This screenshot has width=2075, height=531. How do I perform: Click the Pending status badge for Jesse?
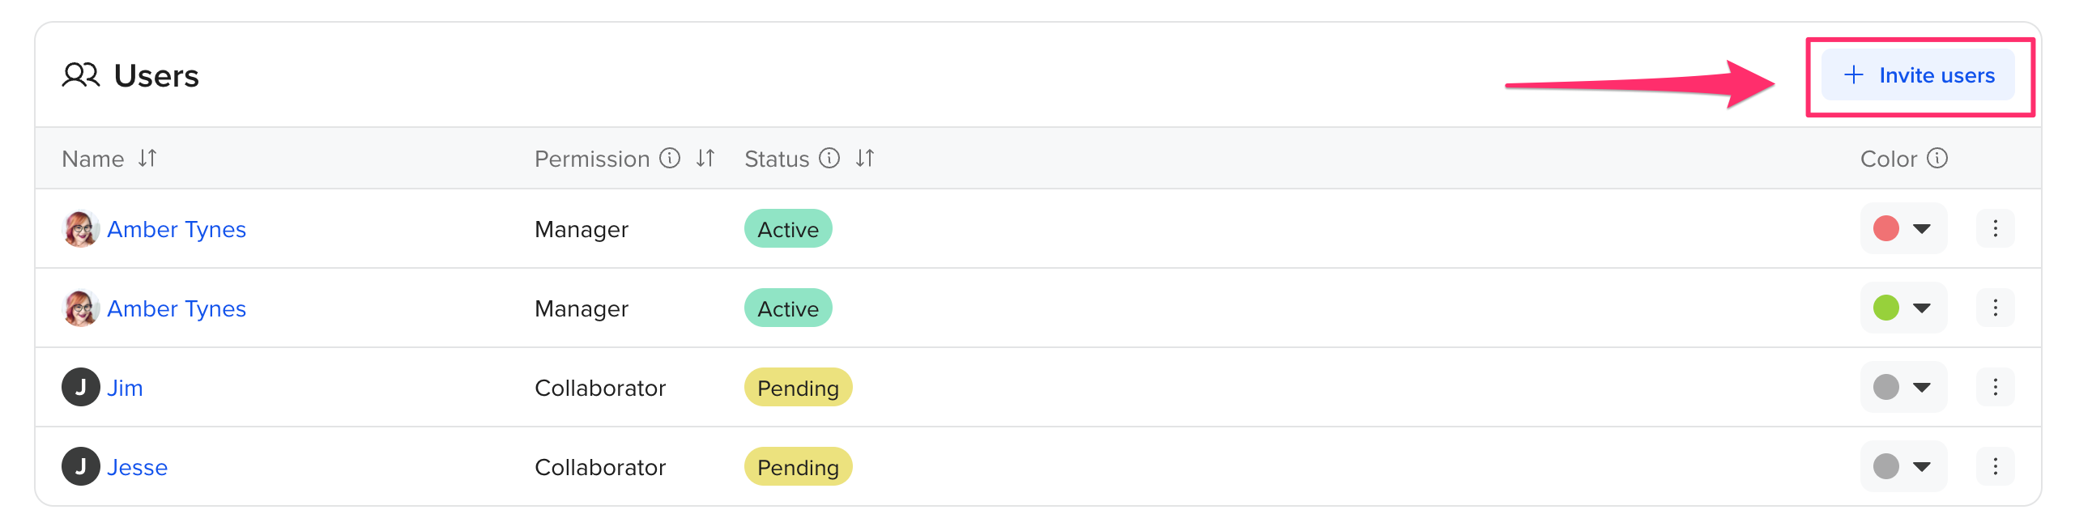point(798,467)
